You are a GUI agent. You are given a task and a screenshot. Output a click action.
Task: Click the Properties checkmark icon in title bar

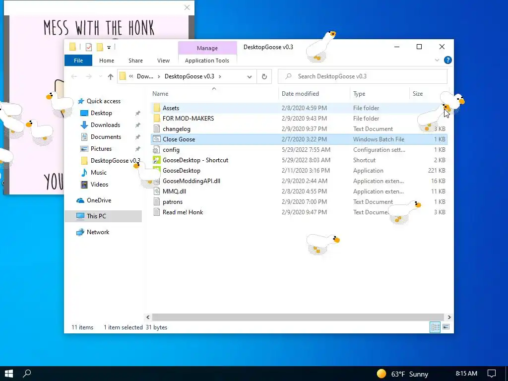[89, 47]
